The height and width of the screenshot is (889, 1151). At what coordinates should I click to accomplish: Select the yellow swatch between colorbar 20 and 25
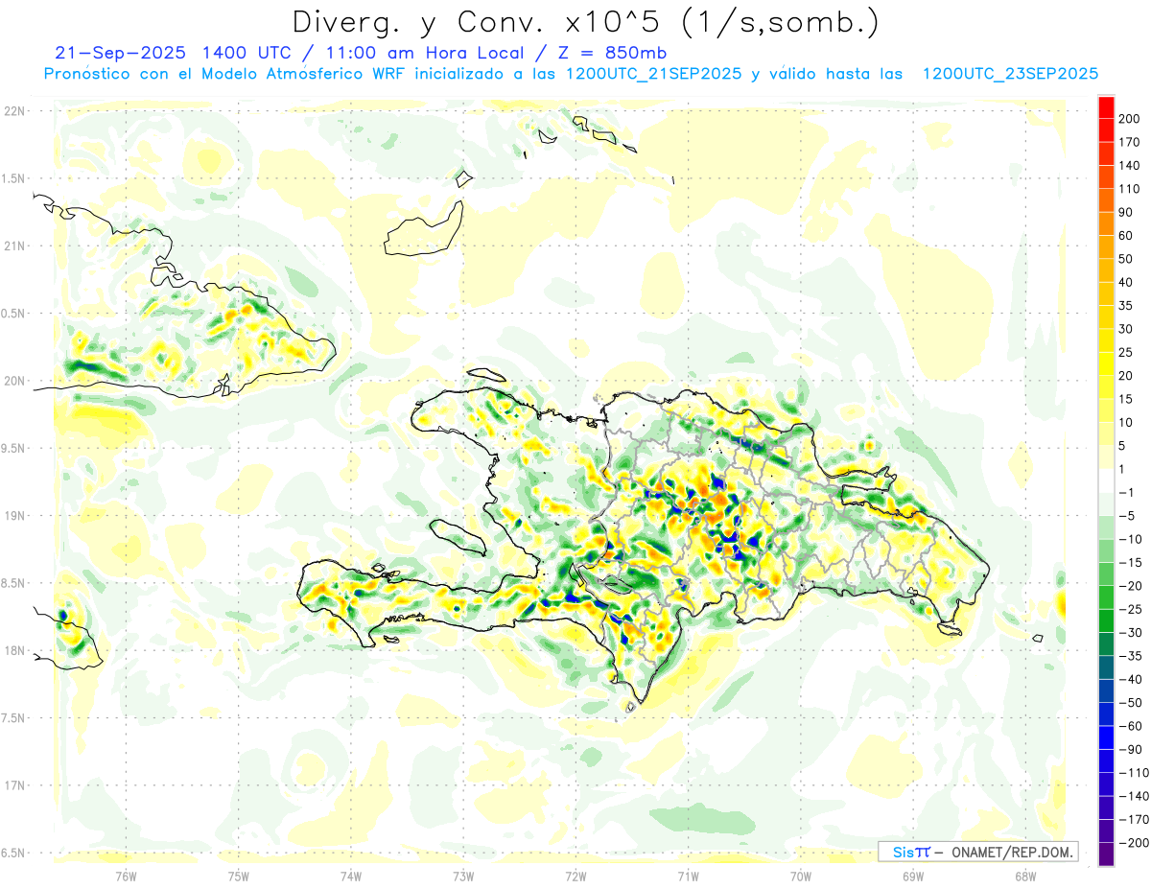click(x=1106, y=363)
